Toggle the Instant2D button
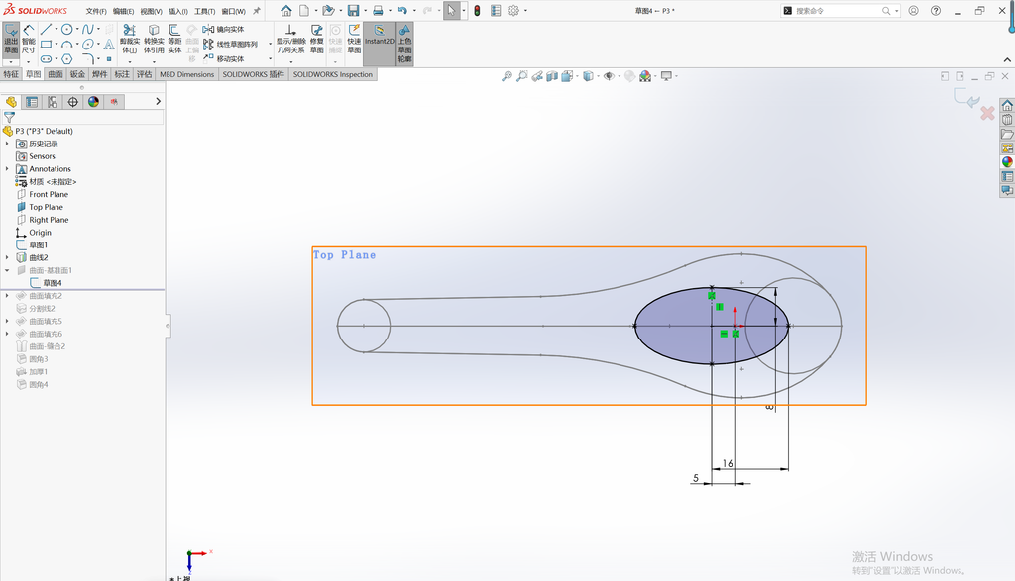This screenshot has height=581, width=1015. 380,40
